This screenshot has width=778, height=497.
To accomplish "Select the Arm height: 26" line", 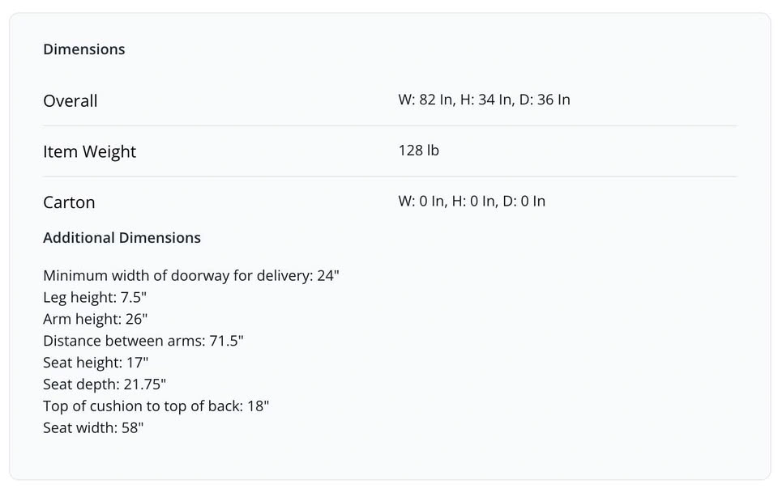I will pos(96,319).
